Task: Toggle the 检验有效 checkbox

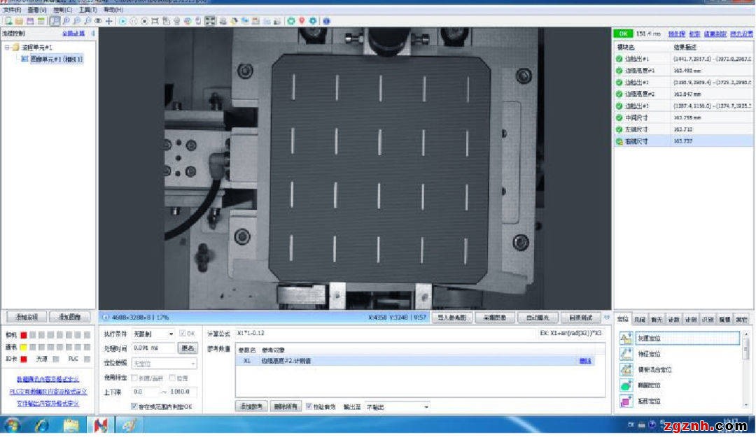Action: coord(309,406)
